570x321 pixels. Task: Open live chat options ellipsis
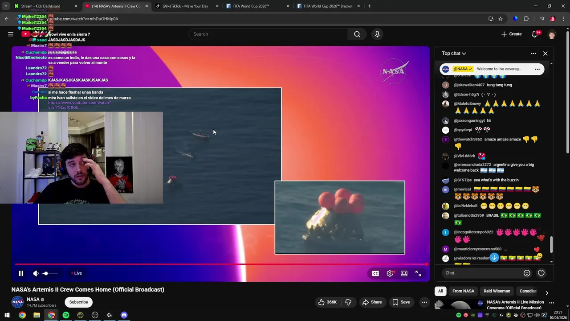point(533,53)
